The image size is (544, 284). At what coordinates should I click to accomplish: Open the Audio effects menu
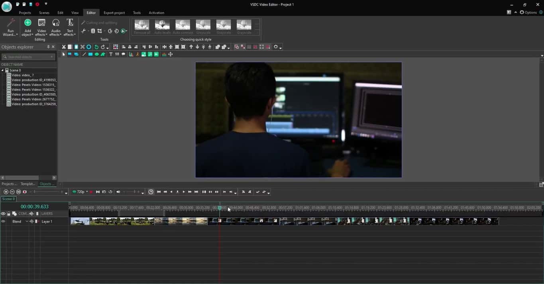click(x=56, y=27)
